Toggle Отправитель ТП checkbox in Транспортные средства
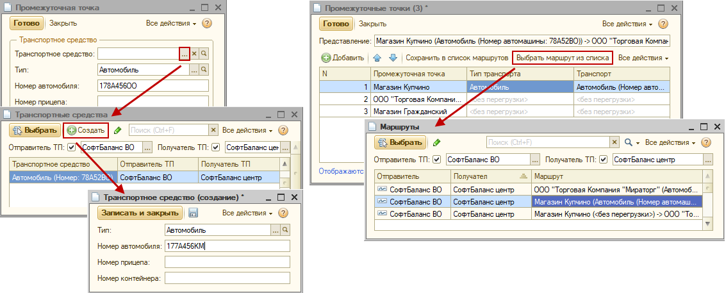 72,147
